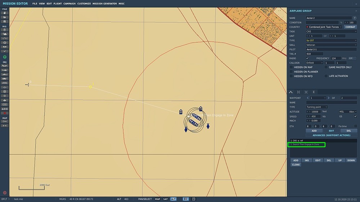Open the Campaign menu

point(69,4)
